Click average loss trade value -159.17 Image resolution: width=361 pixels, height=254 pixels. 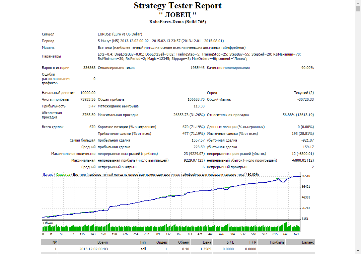tap(307, 147)
